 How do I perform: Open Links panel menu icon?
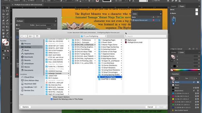click(161, 14)
